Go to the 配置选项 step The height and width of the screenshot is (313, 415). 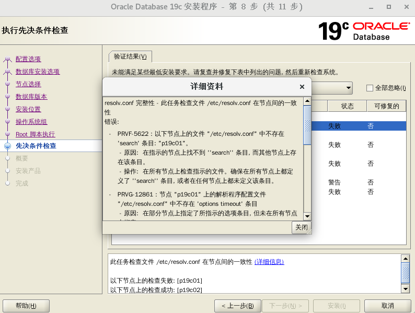(28, 59)
